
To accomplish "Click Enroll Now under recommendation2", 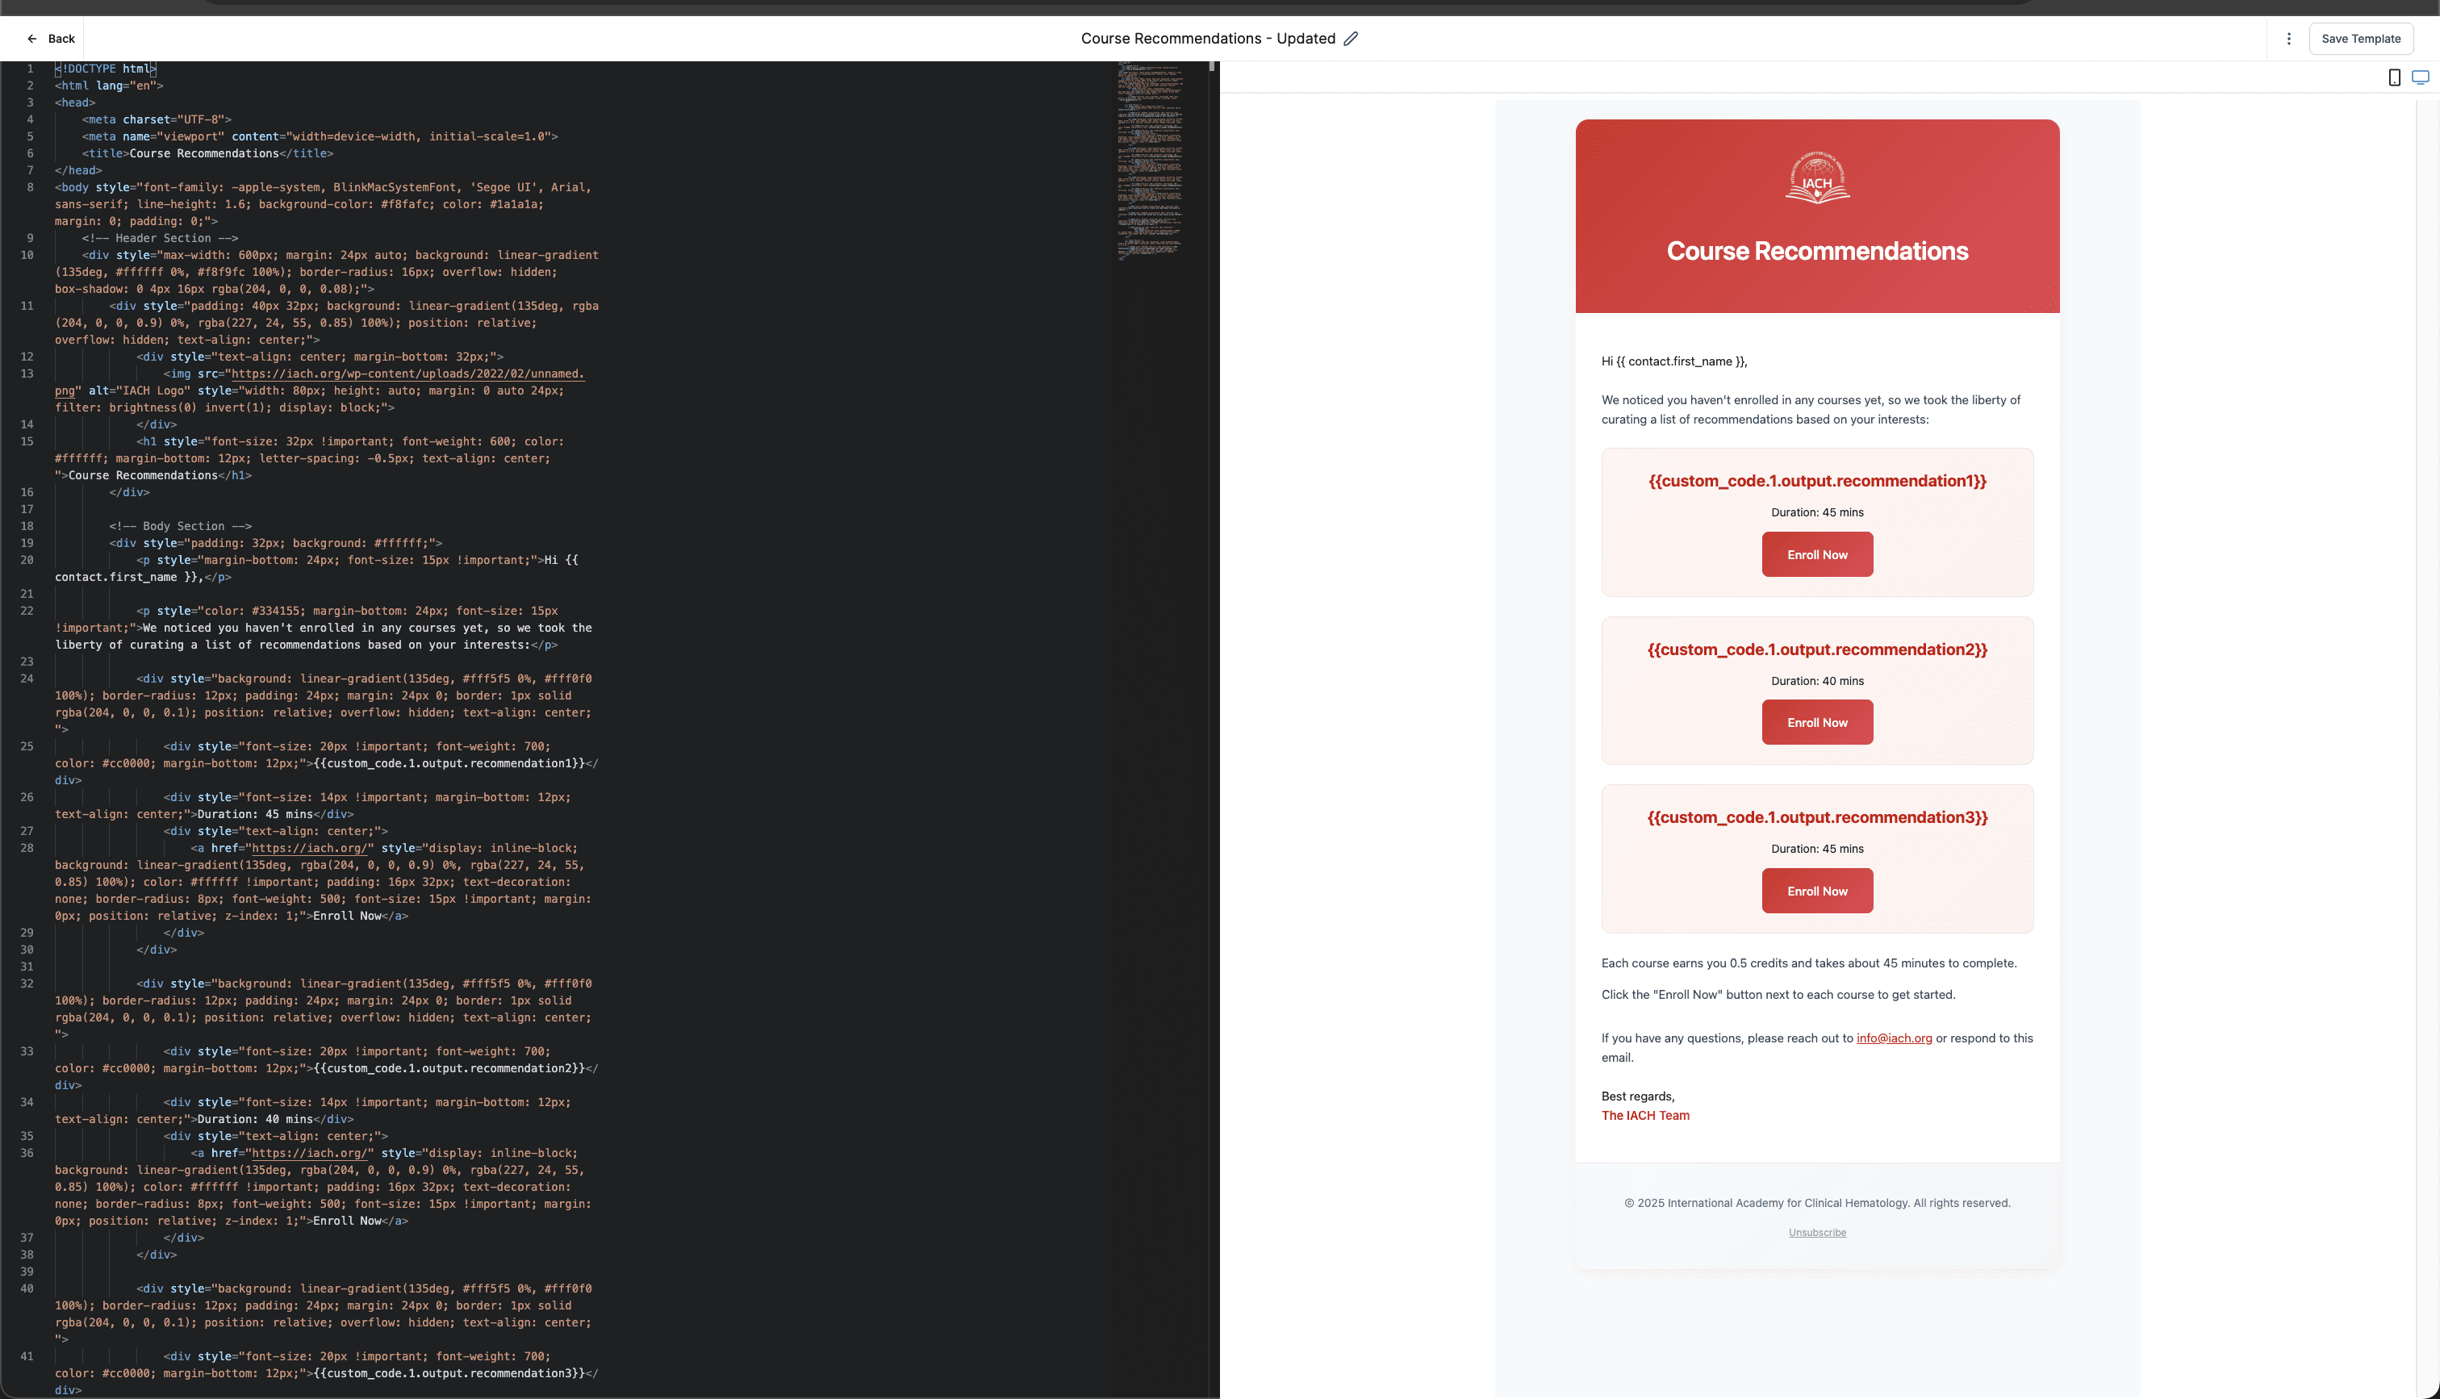I will click(1816, 723).
